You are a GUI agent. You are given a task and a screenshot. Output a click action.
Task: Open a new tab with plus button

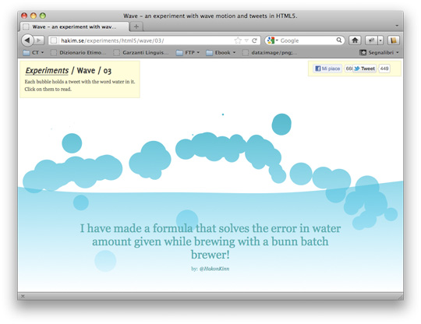click(136, 26)
